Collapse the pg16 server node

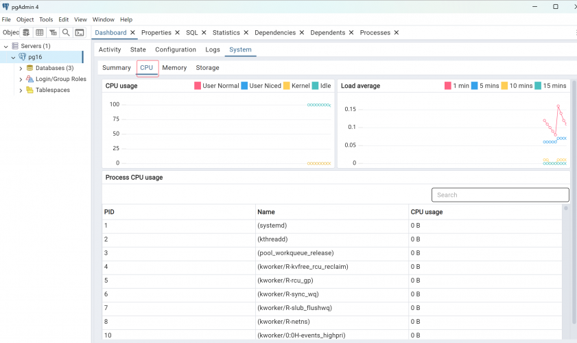coord(13,58)
